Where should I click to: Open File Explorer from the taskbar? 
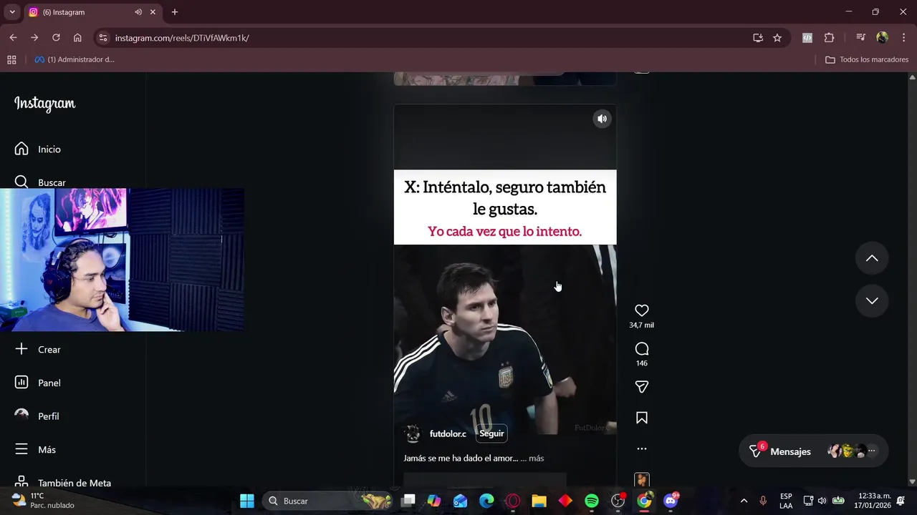click(x=539, y=501)
